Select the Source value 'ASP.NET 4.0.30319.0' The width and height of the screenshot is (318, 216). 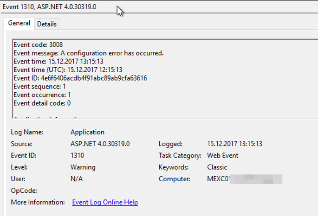[100, 144]
